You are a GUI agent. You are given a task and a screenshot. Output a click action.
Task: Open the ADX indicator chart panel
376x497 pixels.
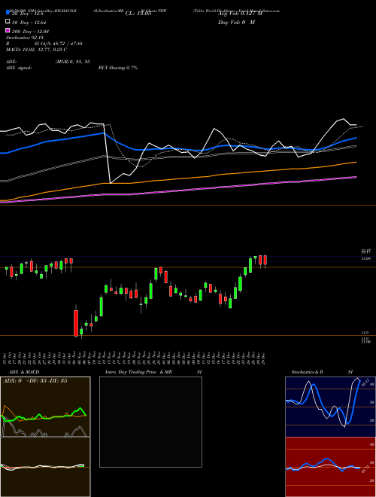(x=45, y=407)
